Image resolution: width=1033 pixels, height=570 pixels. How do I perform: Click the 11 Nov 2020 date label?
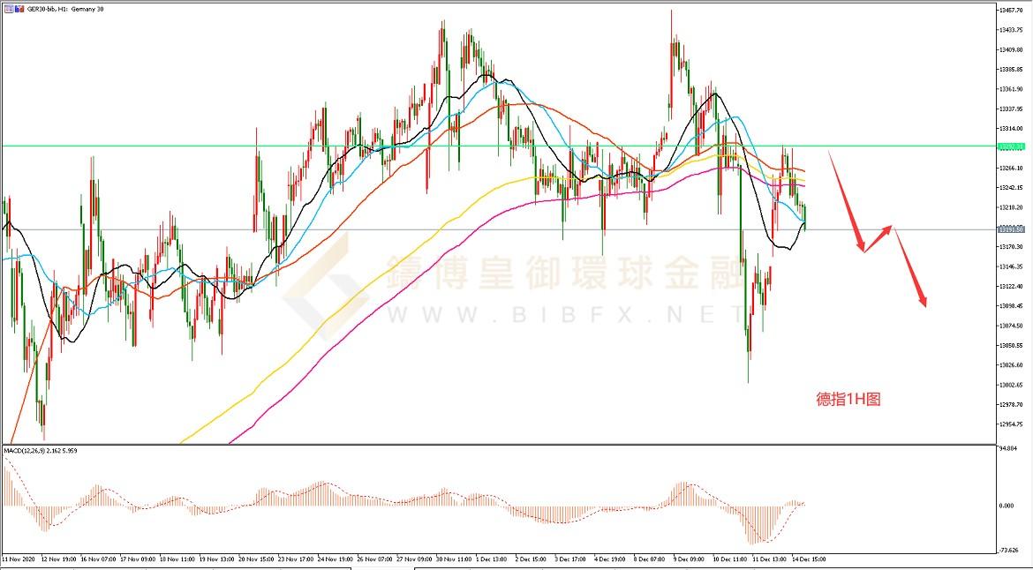(17, 559)
